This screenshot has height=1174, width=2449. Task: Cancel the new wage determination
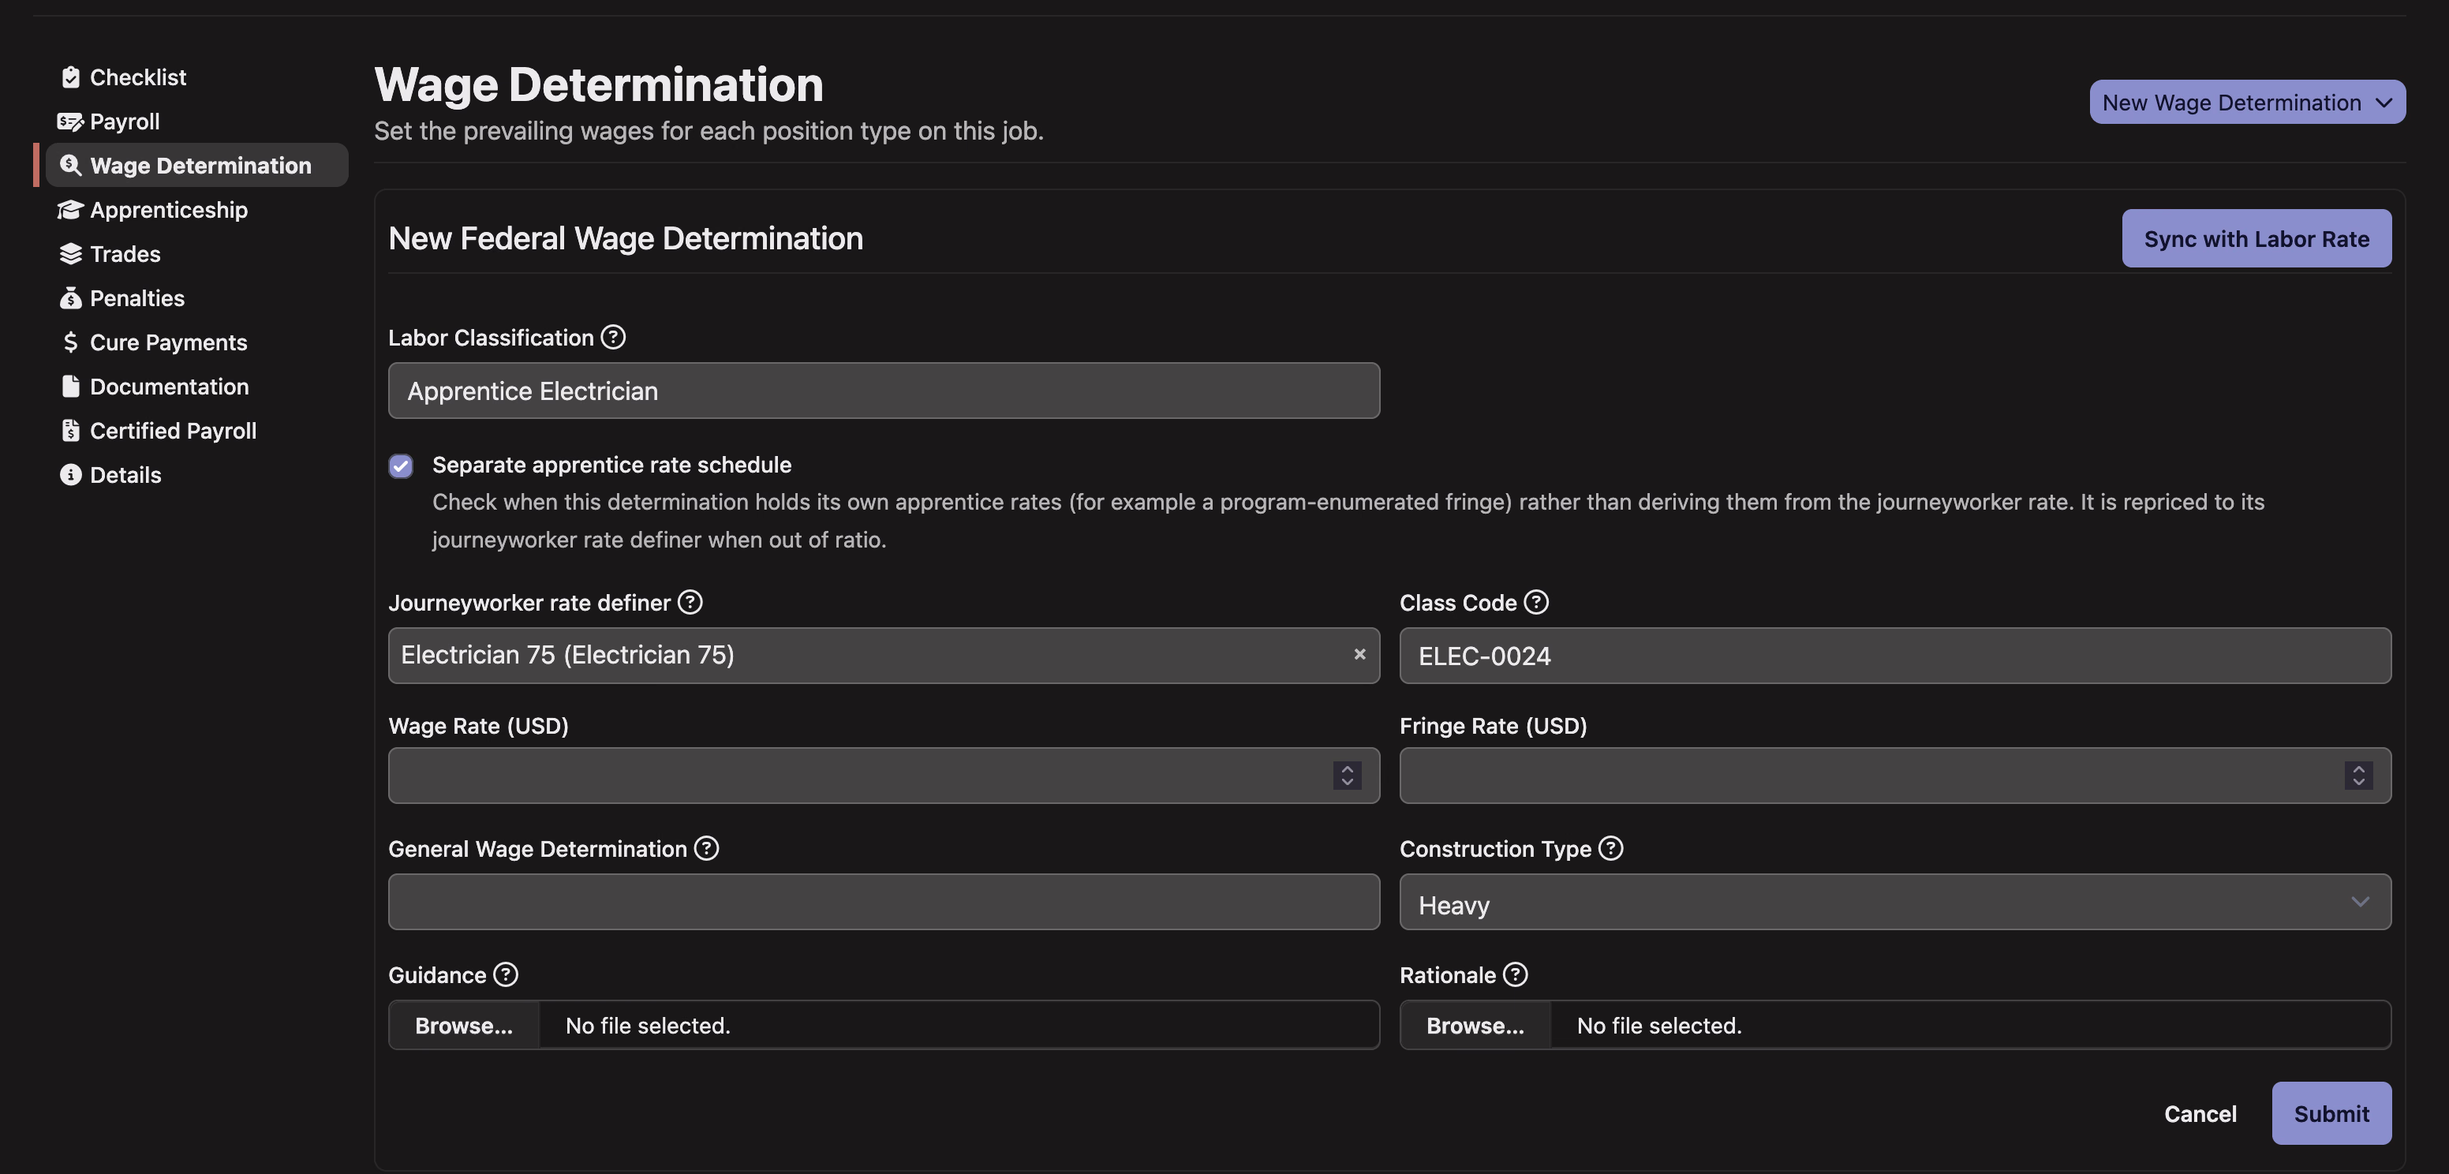pyautogui.click(x=2200, y=1114)
